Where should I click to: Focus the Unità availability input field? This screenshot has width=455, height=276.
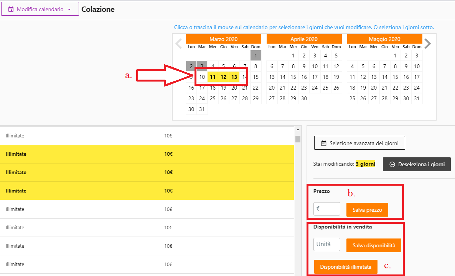tap(327, 245)
